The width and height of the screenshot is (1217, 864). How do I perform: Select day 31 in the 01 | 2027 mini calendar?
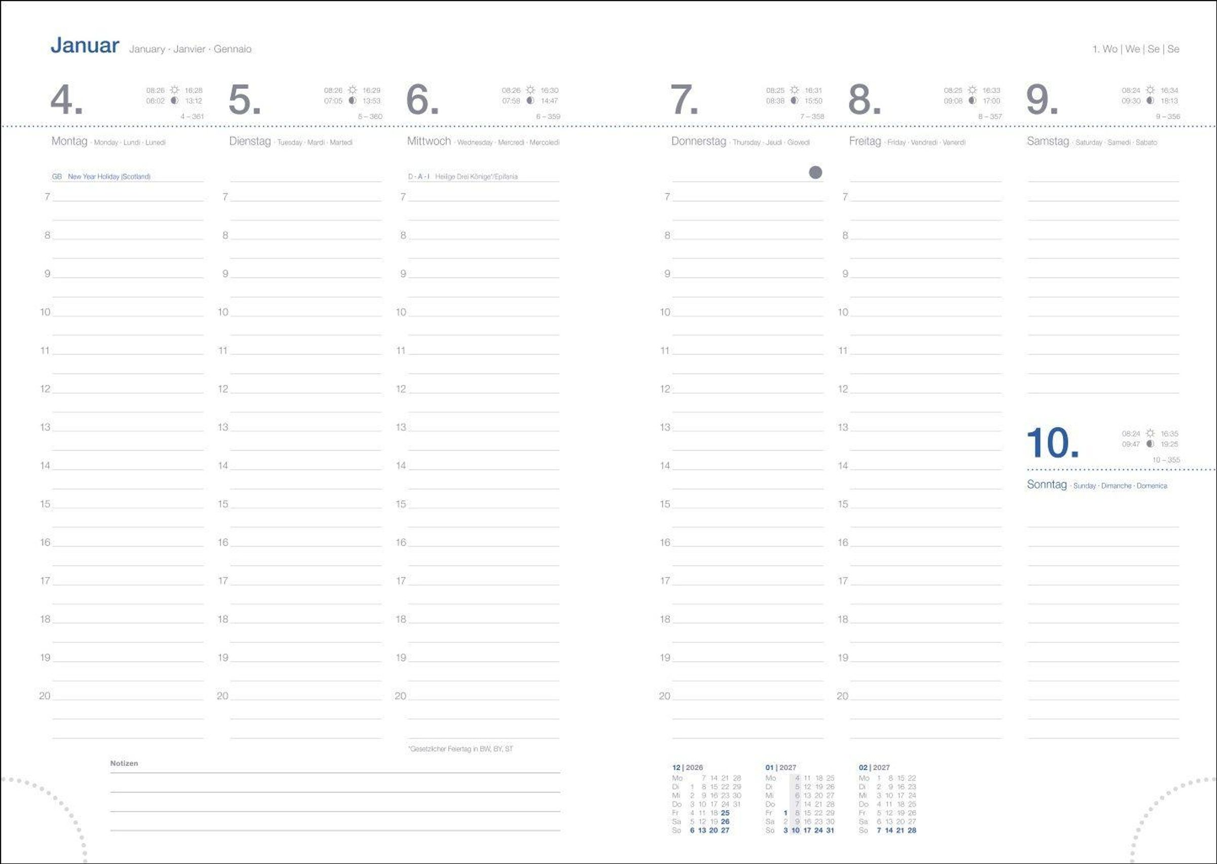(x=830, y=830)
